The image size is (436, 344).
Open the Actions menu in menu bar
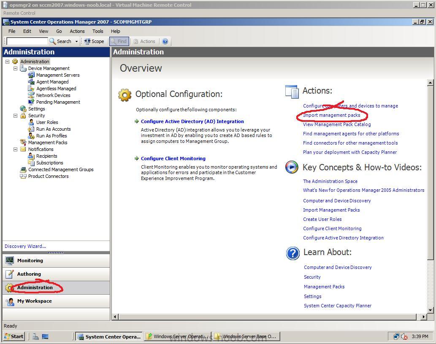pos(77,31)
